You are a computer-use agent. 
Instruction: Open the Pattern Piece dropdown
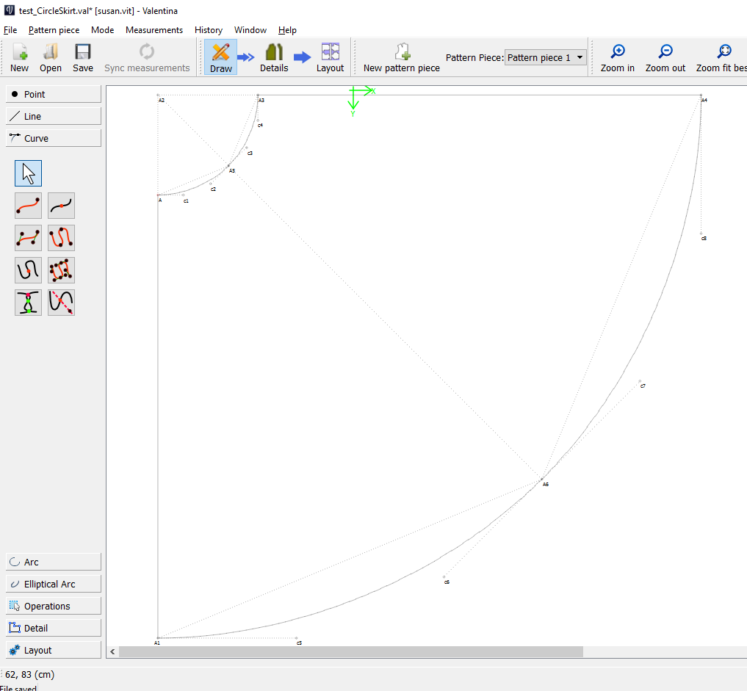click(x=546, y=57)
